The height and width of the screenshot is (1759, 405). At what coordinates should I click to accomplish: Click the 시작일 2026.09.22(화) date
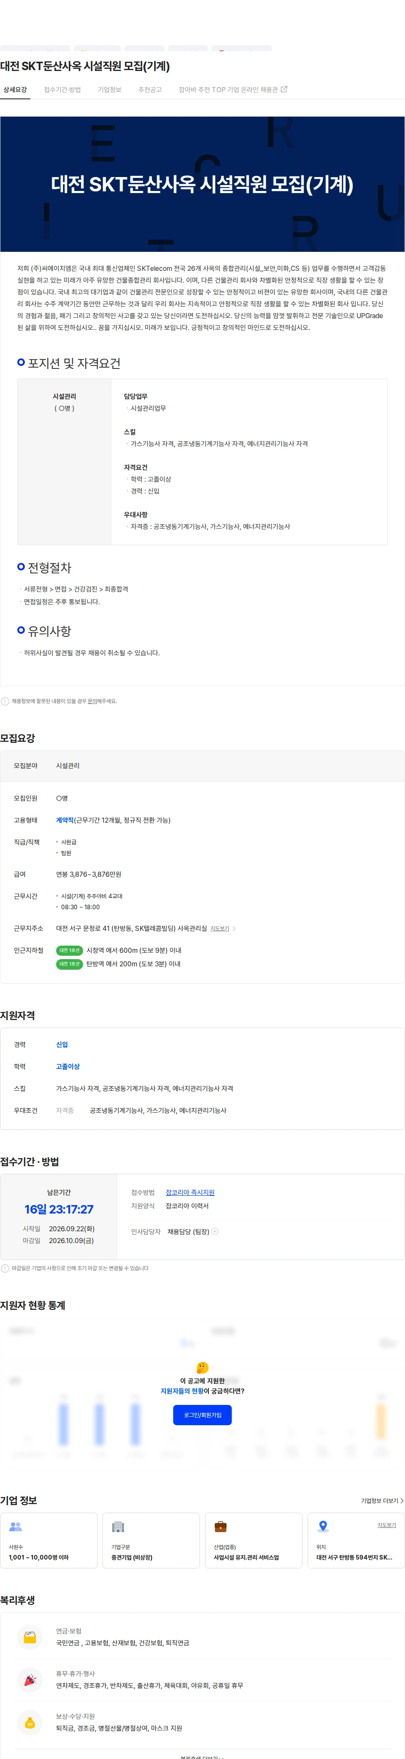[x=72, y=1228]
